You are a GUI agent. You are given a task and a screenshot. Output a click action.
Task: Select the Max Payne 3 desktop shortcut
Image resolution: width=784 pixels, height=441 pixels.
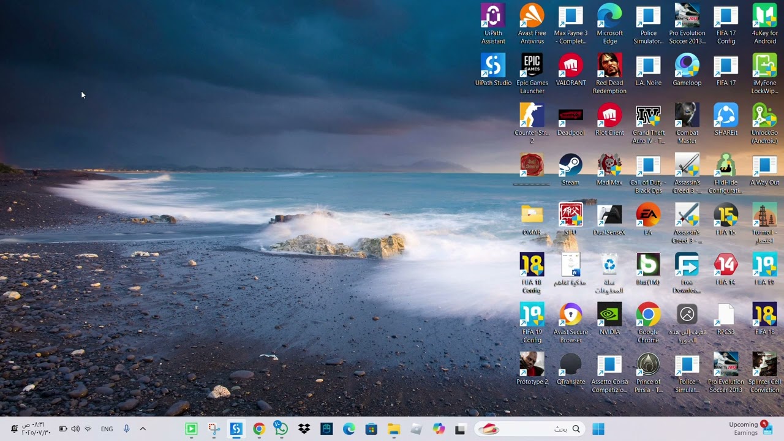570,24
